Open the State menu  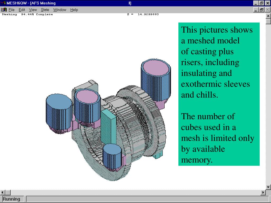point(45,10)
